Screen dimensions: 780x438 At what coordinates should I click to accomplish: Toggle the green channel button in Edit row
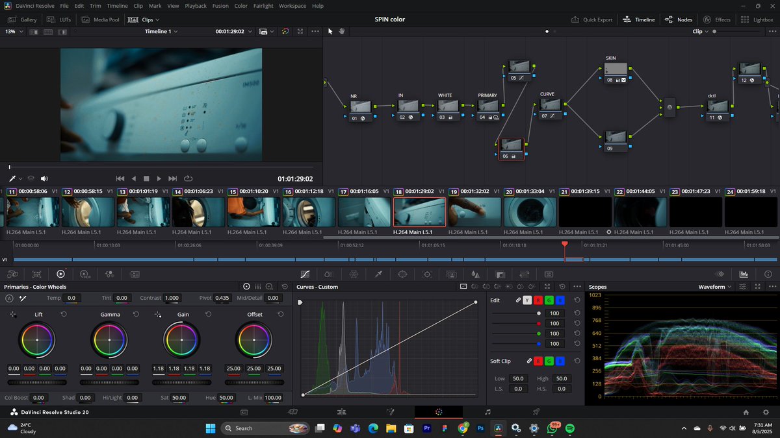point(549,300)
